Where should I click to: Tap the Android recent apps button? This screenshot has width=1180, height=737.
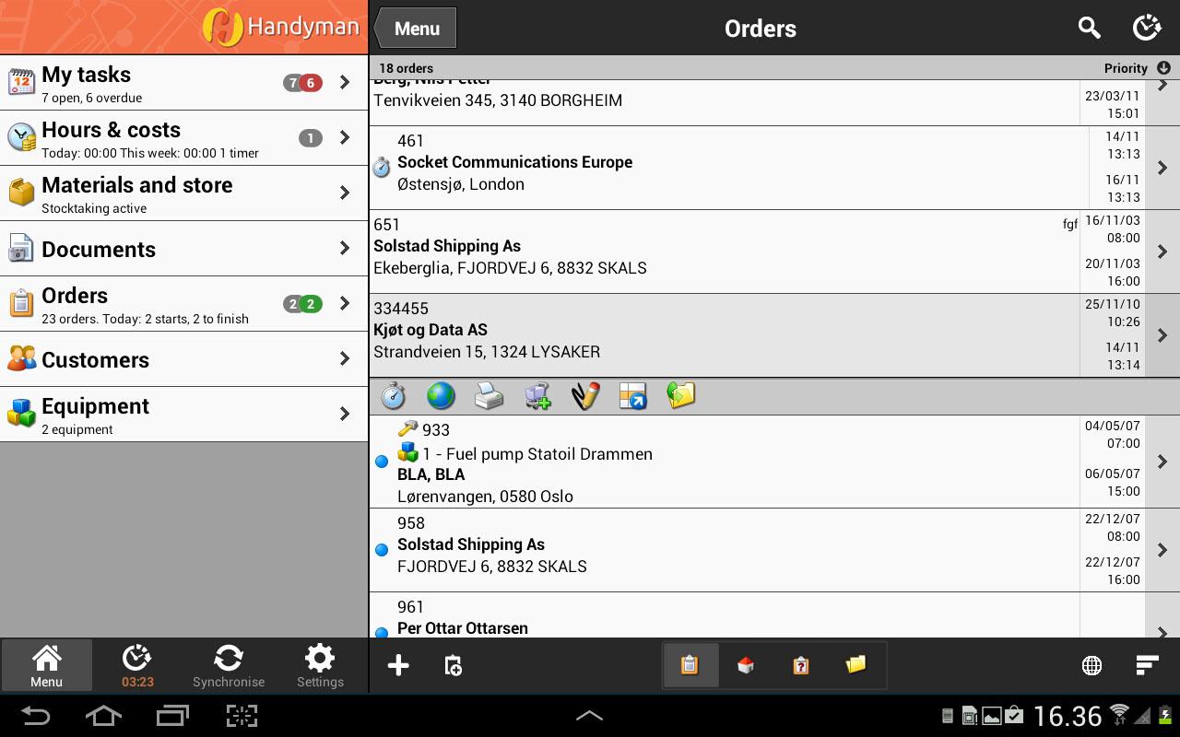172,716
